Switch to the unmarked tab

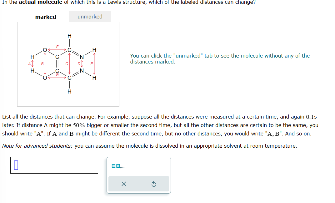click(x=90, y=16)
